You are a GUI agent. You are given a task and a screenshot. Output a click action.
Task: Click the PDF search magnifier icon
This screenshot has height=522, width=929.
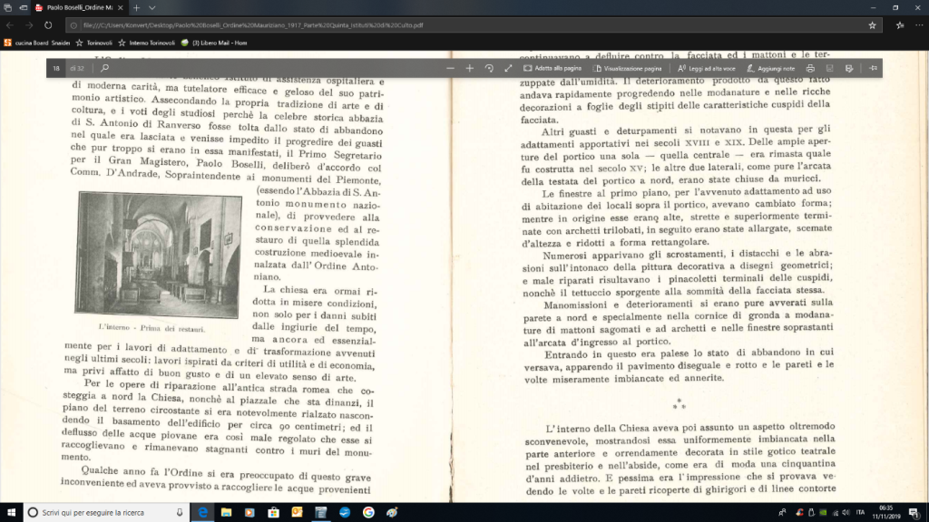click(x=105, y=68)
